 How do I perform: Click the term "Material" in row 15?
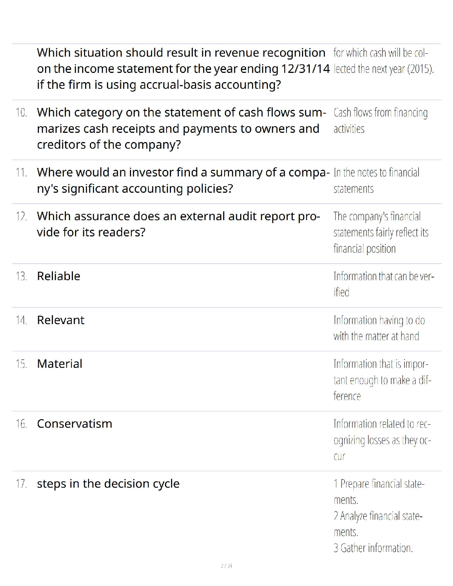click(x=60, y=364)
